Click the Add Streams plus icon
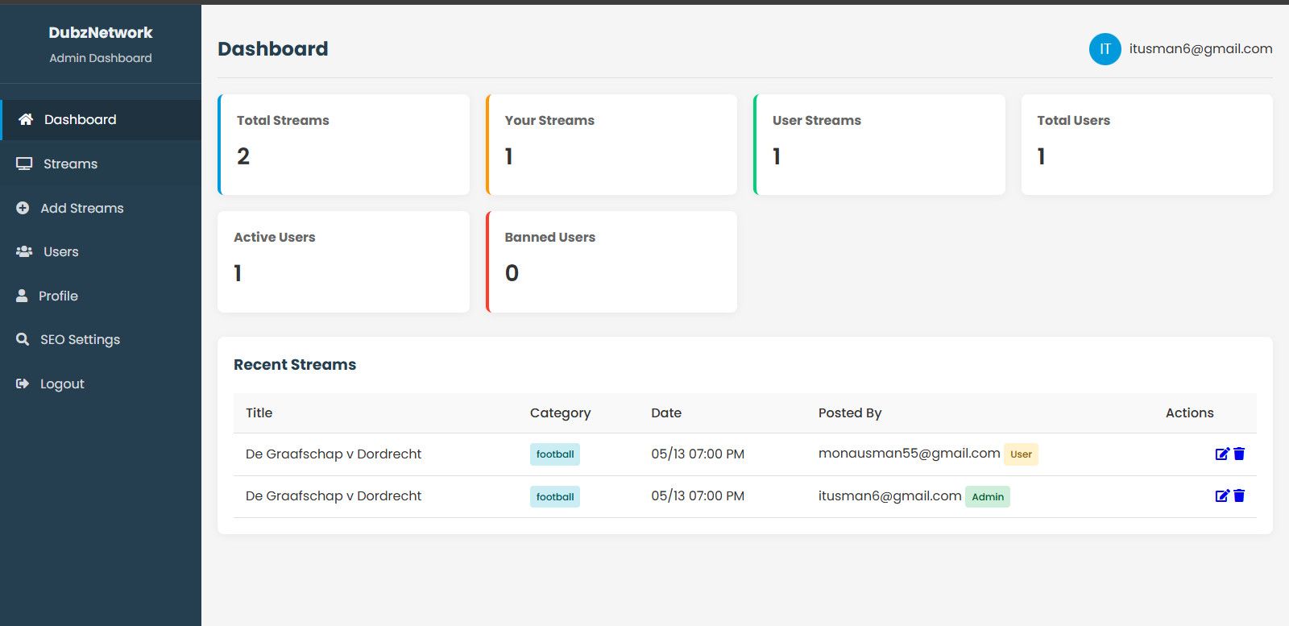The image size is (1289, 626). pos(23,208)
